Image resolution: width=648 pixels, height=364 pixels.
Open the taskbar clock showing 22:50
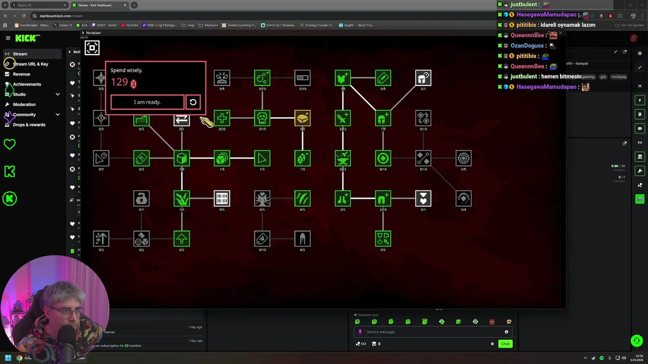(x=636, y=358)
